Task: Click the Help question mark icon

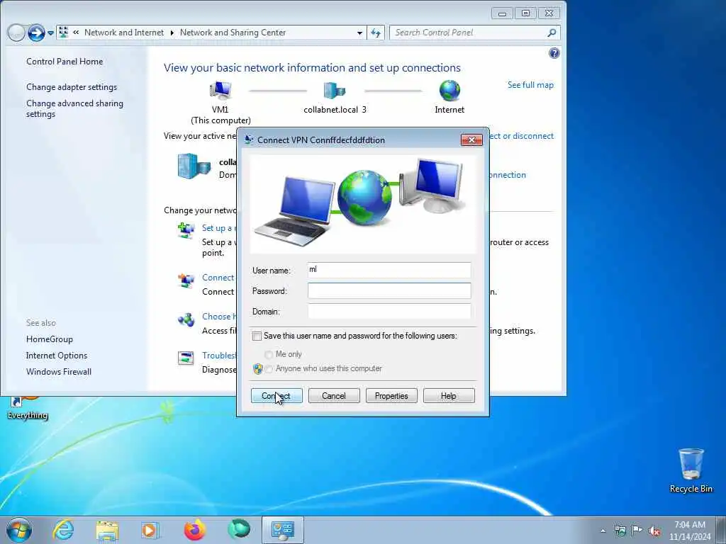Action: 554,53
